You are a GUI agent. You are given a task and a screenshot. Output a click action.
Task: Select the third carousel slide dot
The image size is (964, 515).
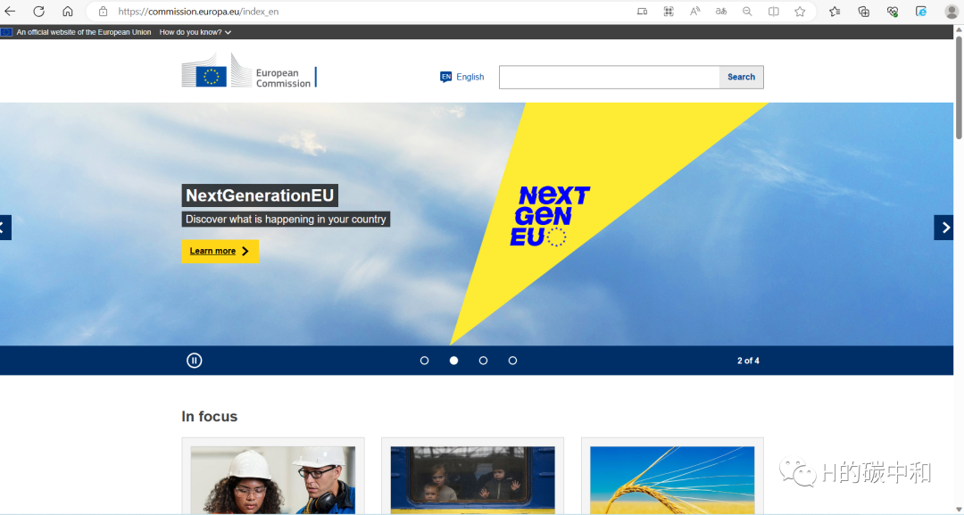(x=483, y=361)
